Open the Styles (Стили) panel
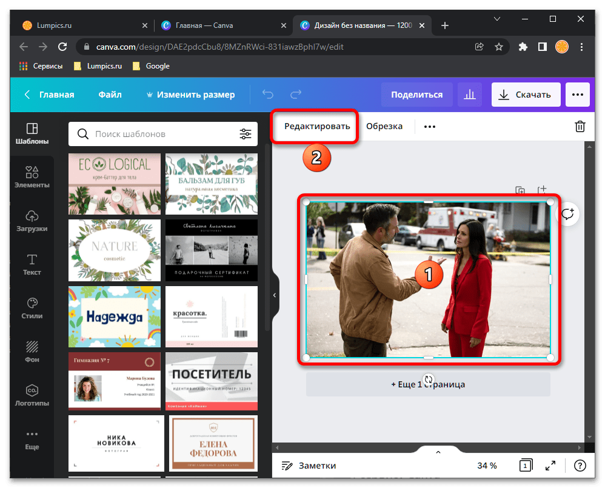The image size is (605, 488). point(32,308)
